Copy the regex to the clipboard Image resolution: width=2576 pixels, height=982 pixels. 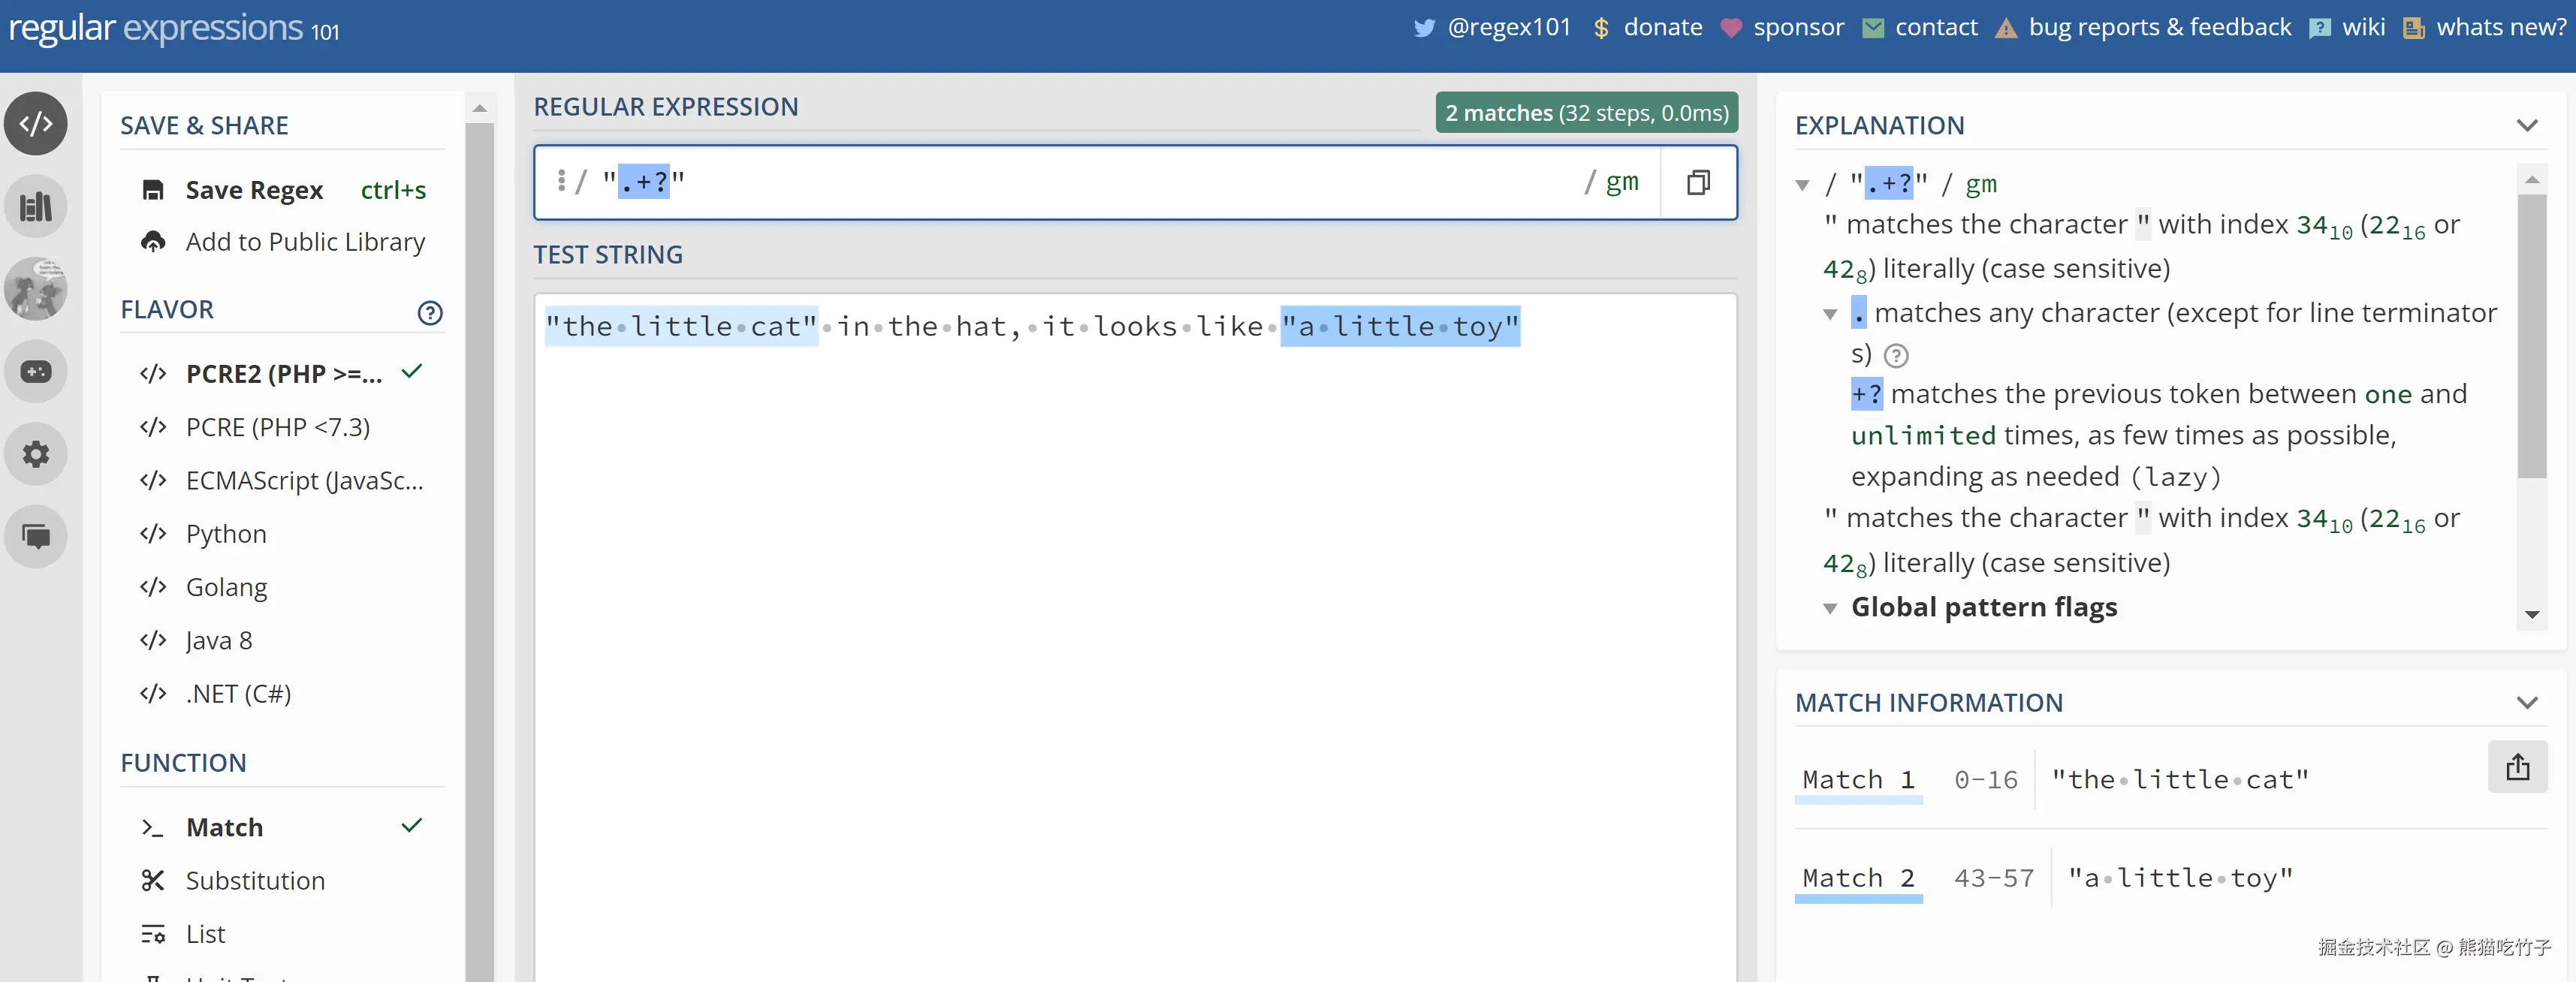1697,182
